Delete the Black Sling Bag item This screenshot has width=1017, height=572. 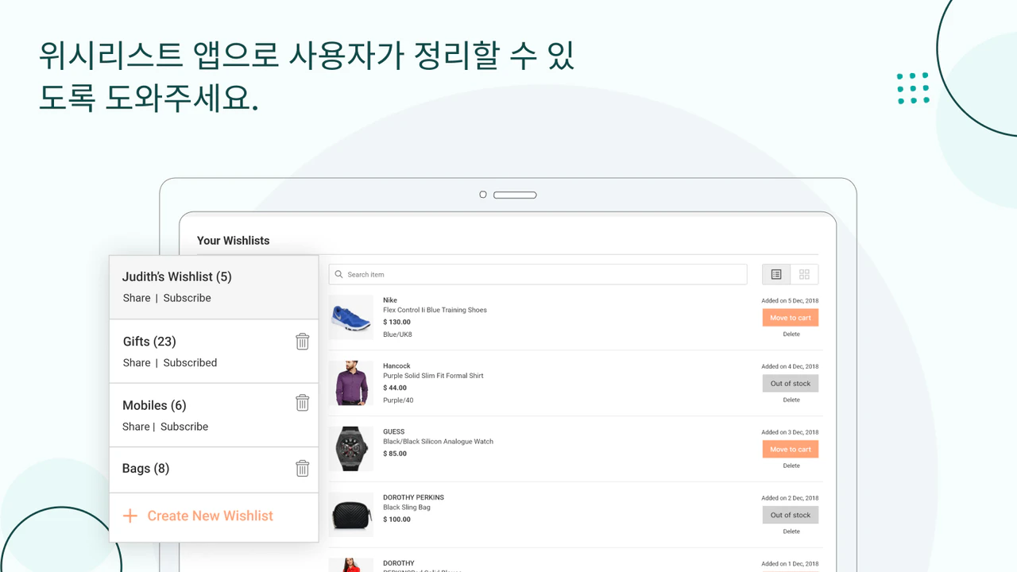[791, 531]
